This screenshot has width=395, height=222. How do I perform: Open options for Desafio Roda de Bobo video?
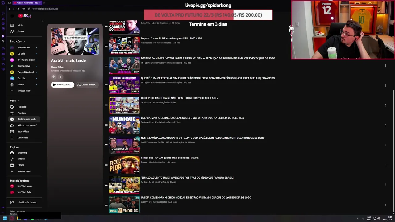point(386,145)
